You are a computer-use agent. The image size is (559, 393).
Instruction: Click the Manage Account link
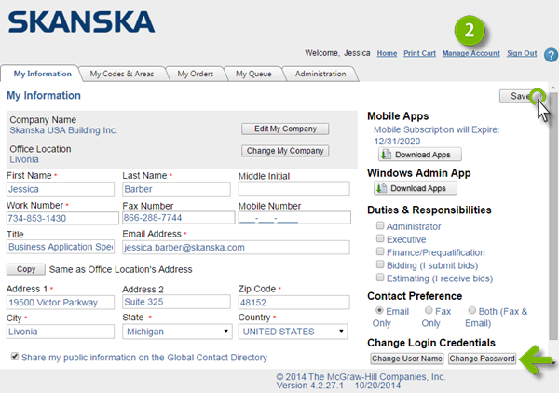tap(470, 53)
